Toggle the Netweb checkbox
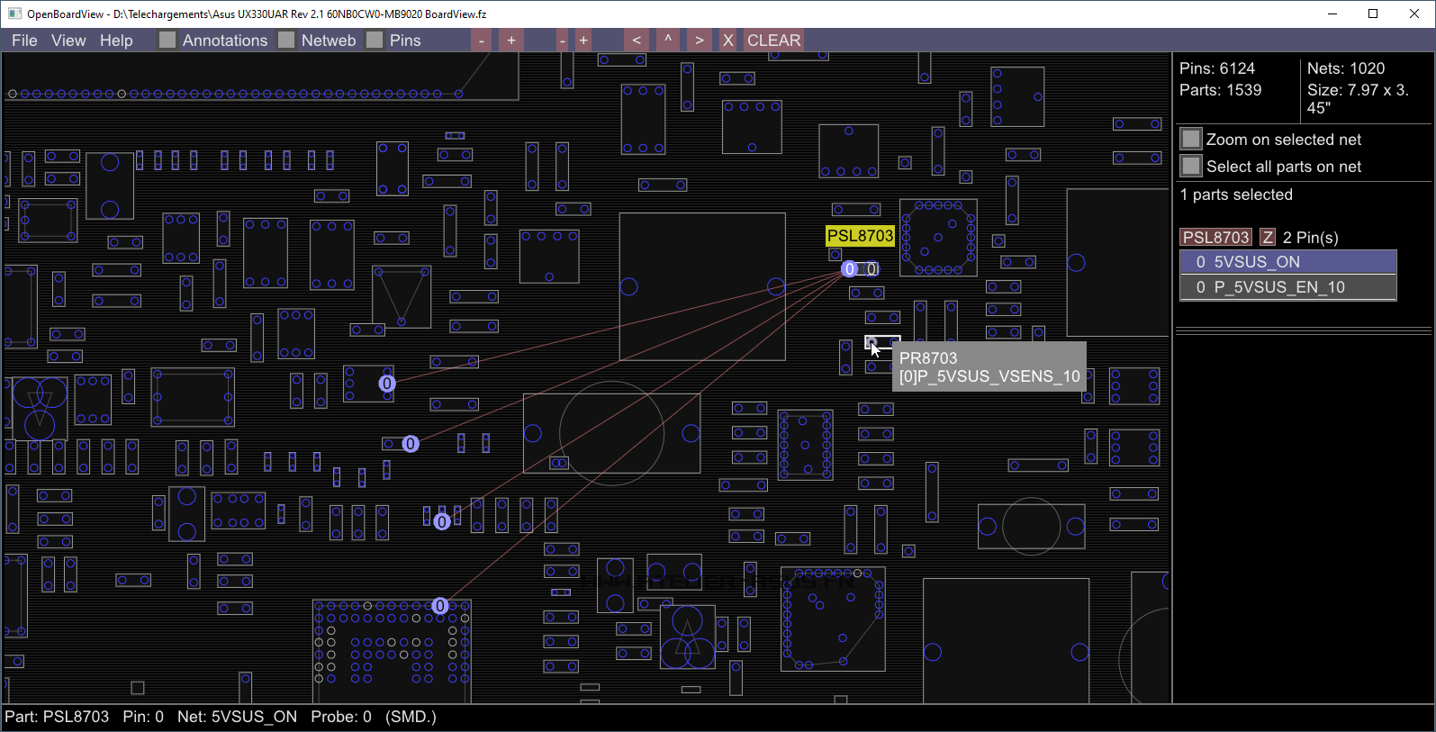Image resolution: width=1436 pixels, height=732 pixels. point(286,41)
